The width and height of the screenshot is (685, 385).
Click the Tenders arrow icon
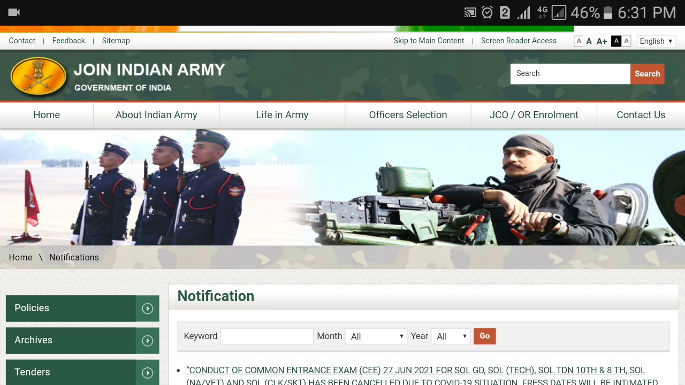tap(148, 373)
